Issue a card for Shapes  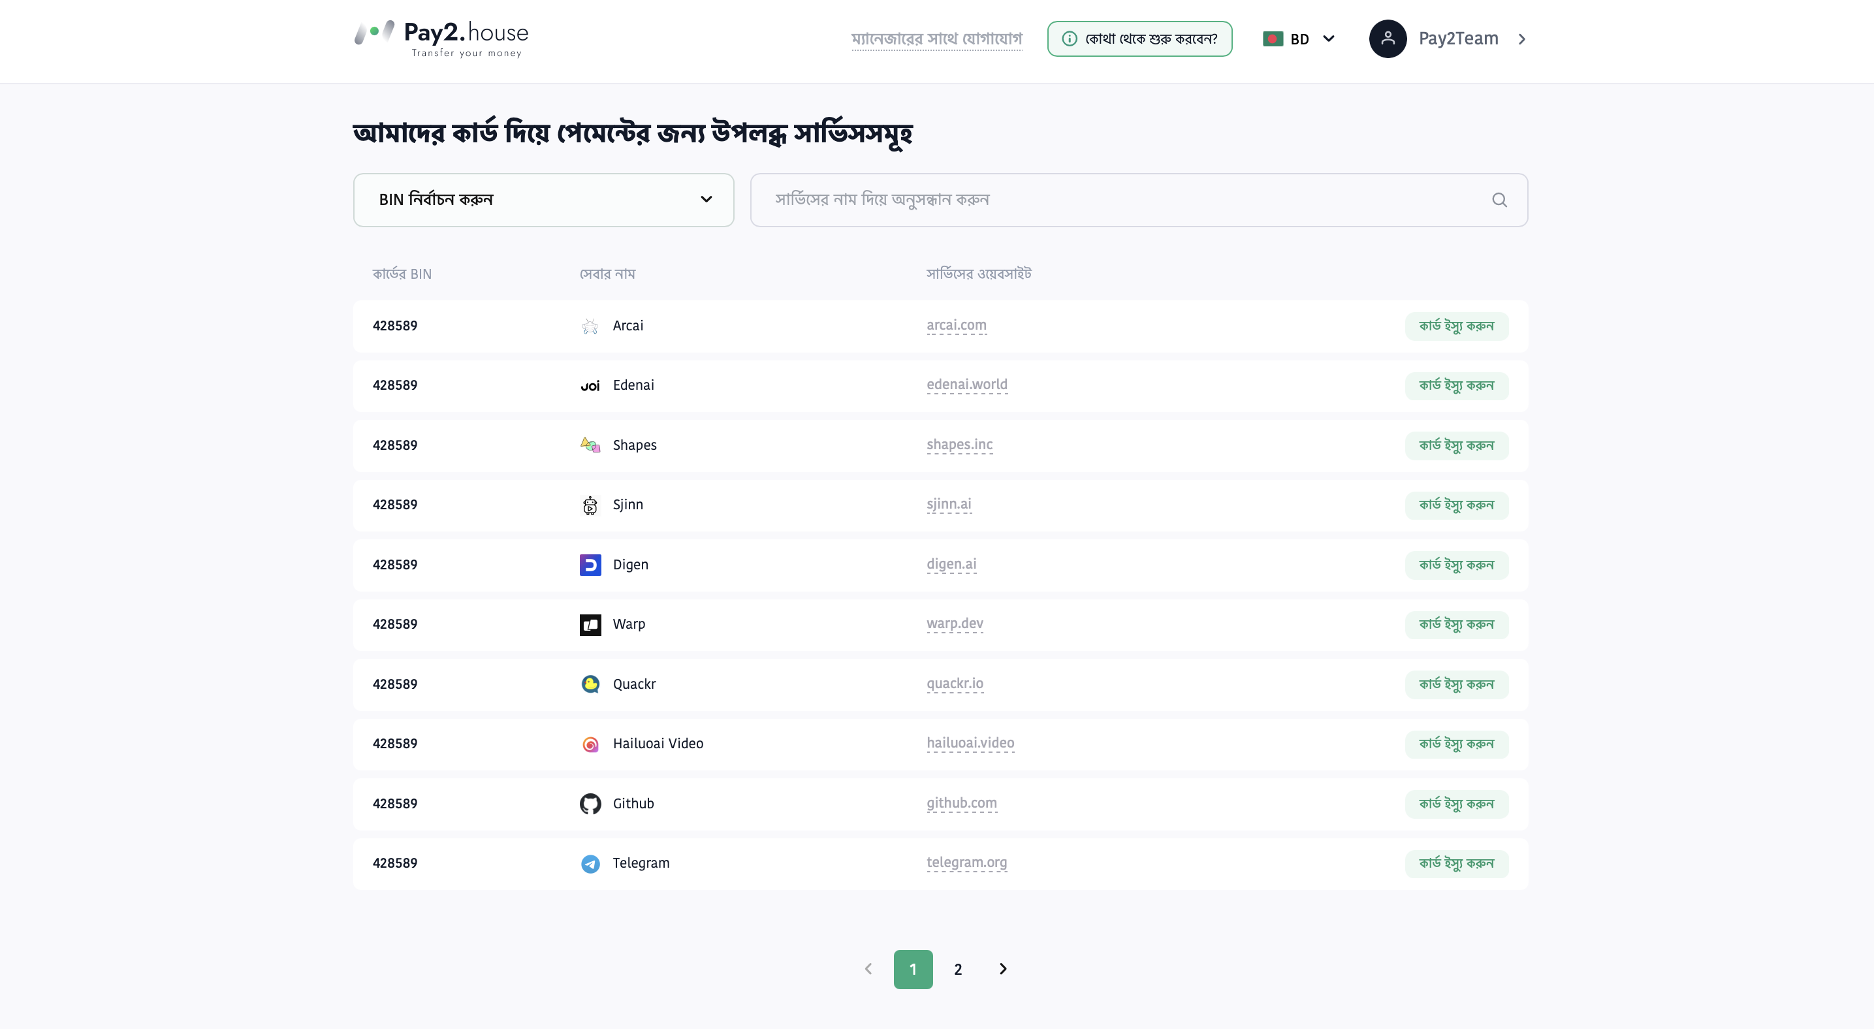(1455, 445)
